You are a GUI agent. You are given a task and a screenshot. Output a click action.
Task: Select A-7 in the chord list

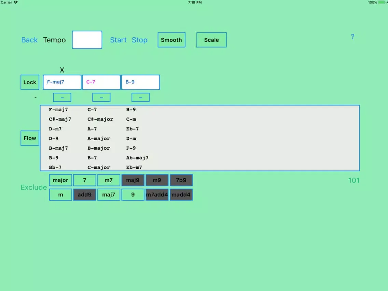click(x=92, y=129)
